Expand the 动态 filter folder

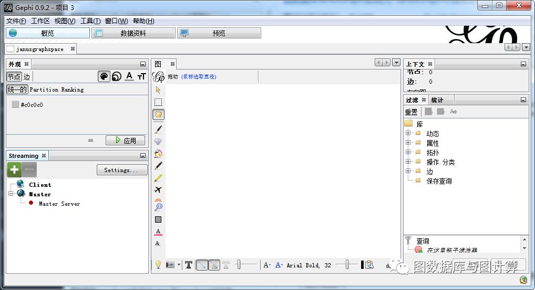click(x=408, y=133)
